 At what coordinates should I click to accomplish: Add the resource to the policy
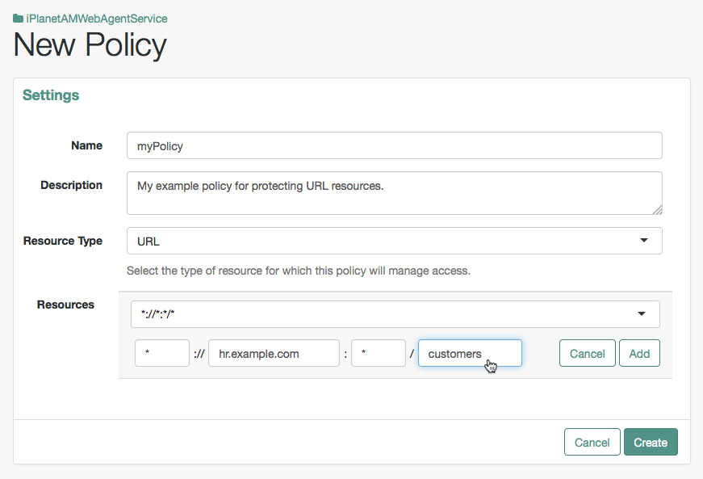(x=639, y=353)
